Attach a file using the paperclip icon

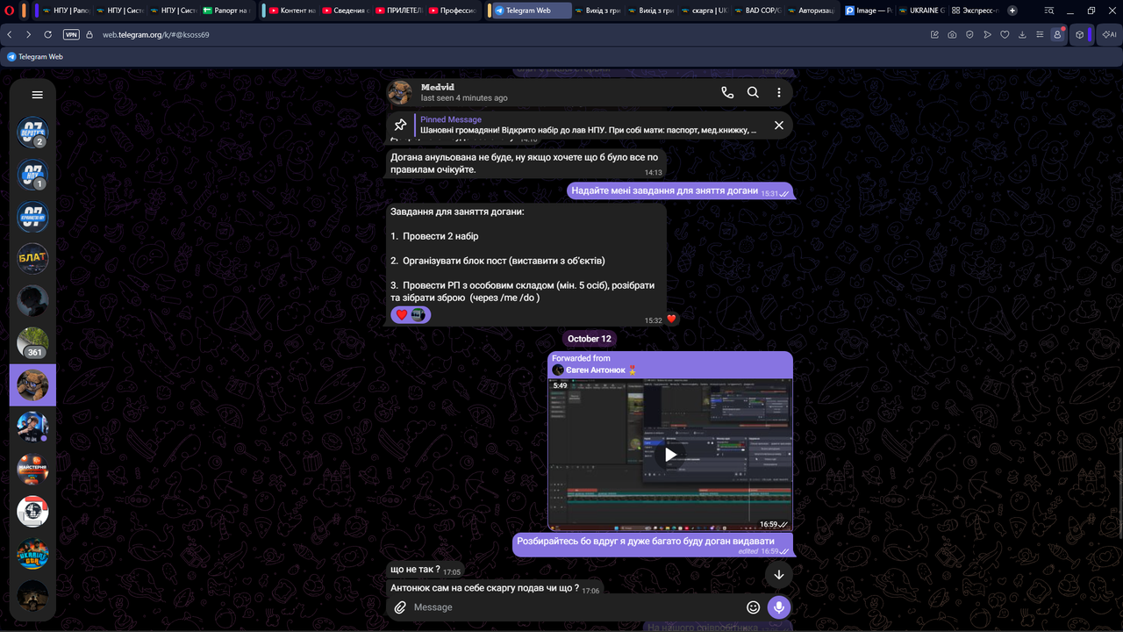[400, 607]
